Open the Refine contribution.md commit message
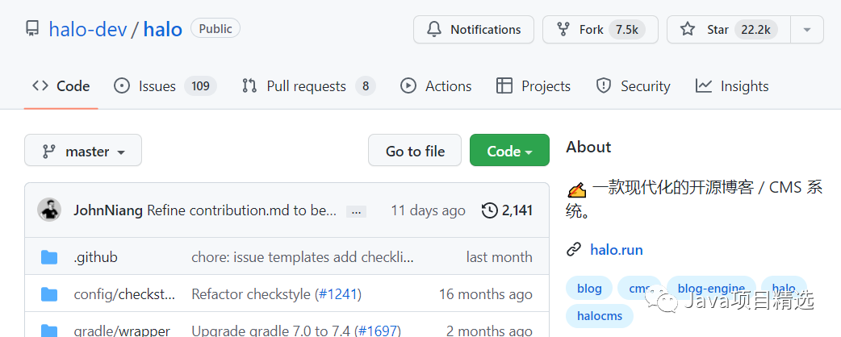This screenshot has height=337, width=841. tap(241, 210)
